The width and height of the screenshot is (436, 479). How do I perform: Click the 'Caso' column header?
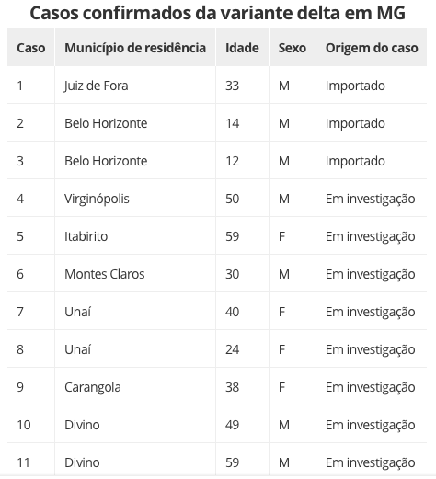(x=31, y=48)
